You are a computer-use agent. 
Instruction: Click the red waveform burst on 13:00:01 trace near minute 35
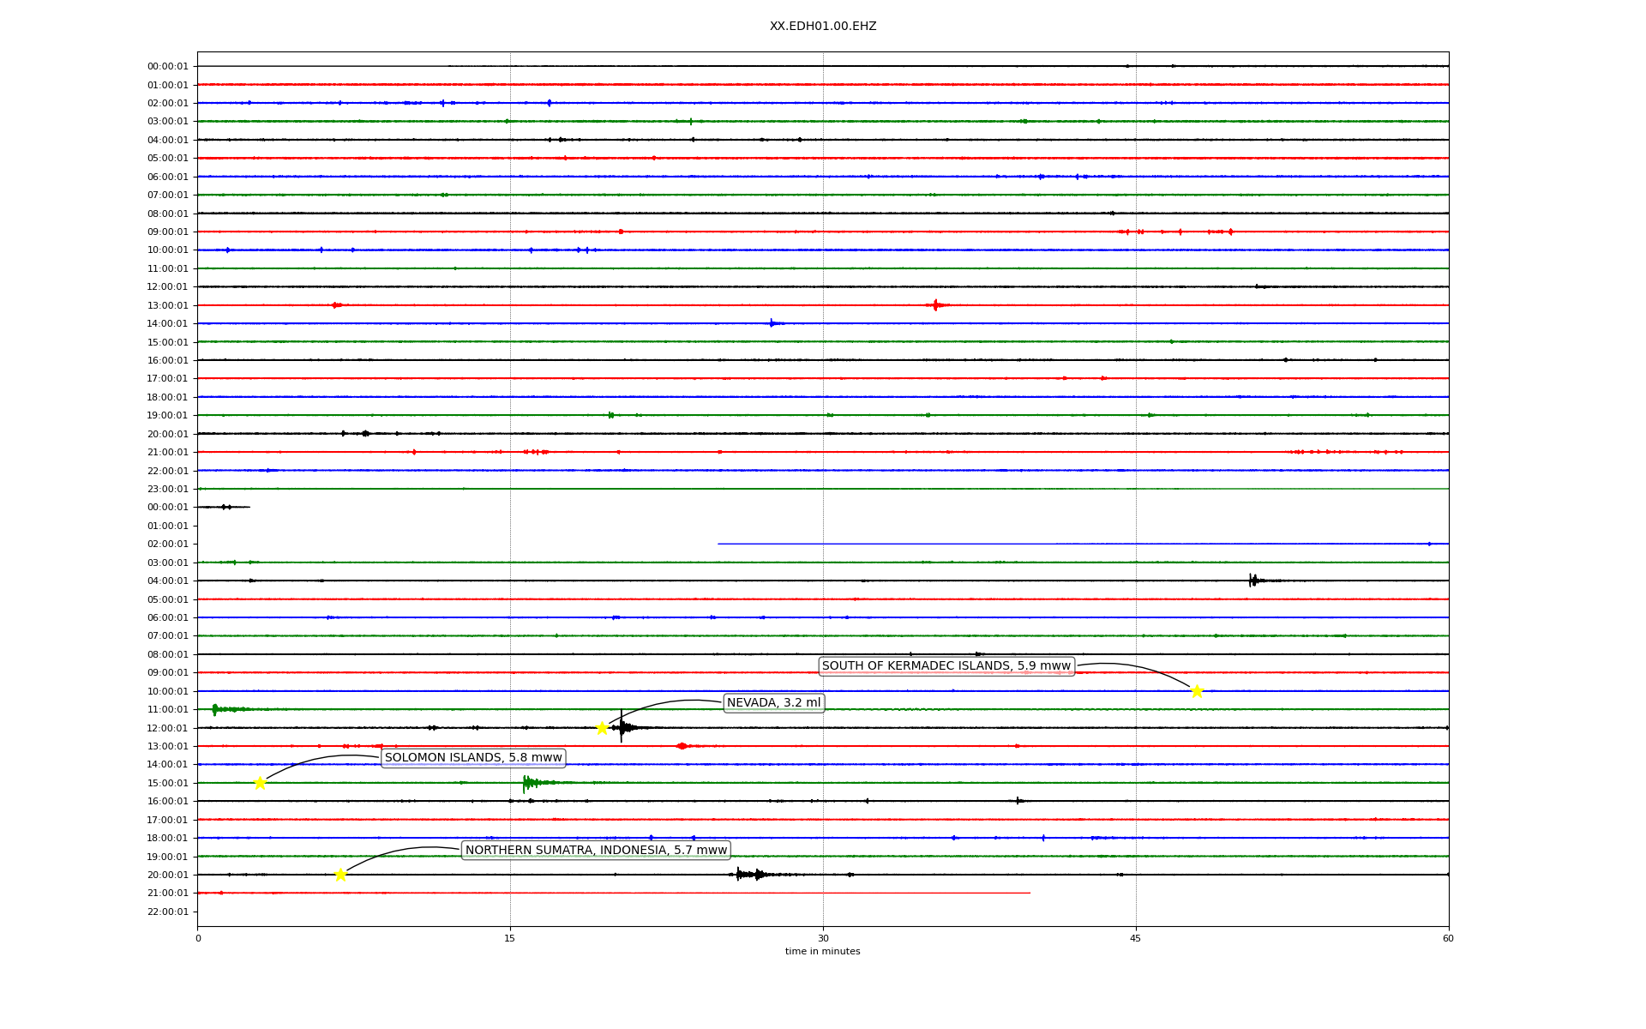point(935,304)
